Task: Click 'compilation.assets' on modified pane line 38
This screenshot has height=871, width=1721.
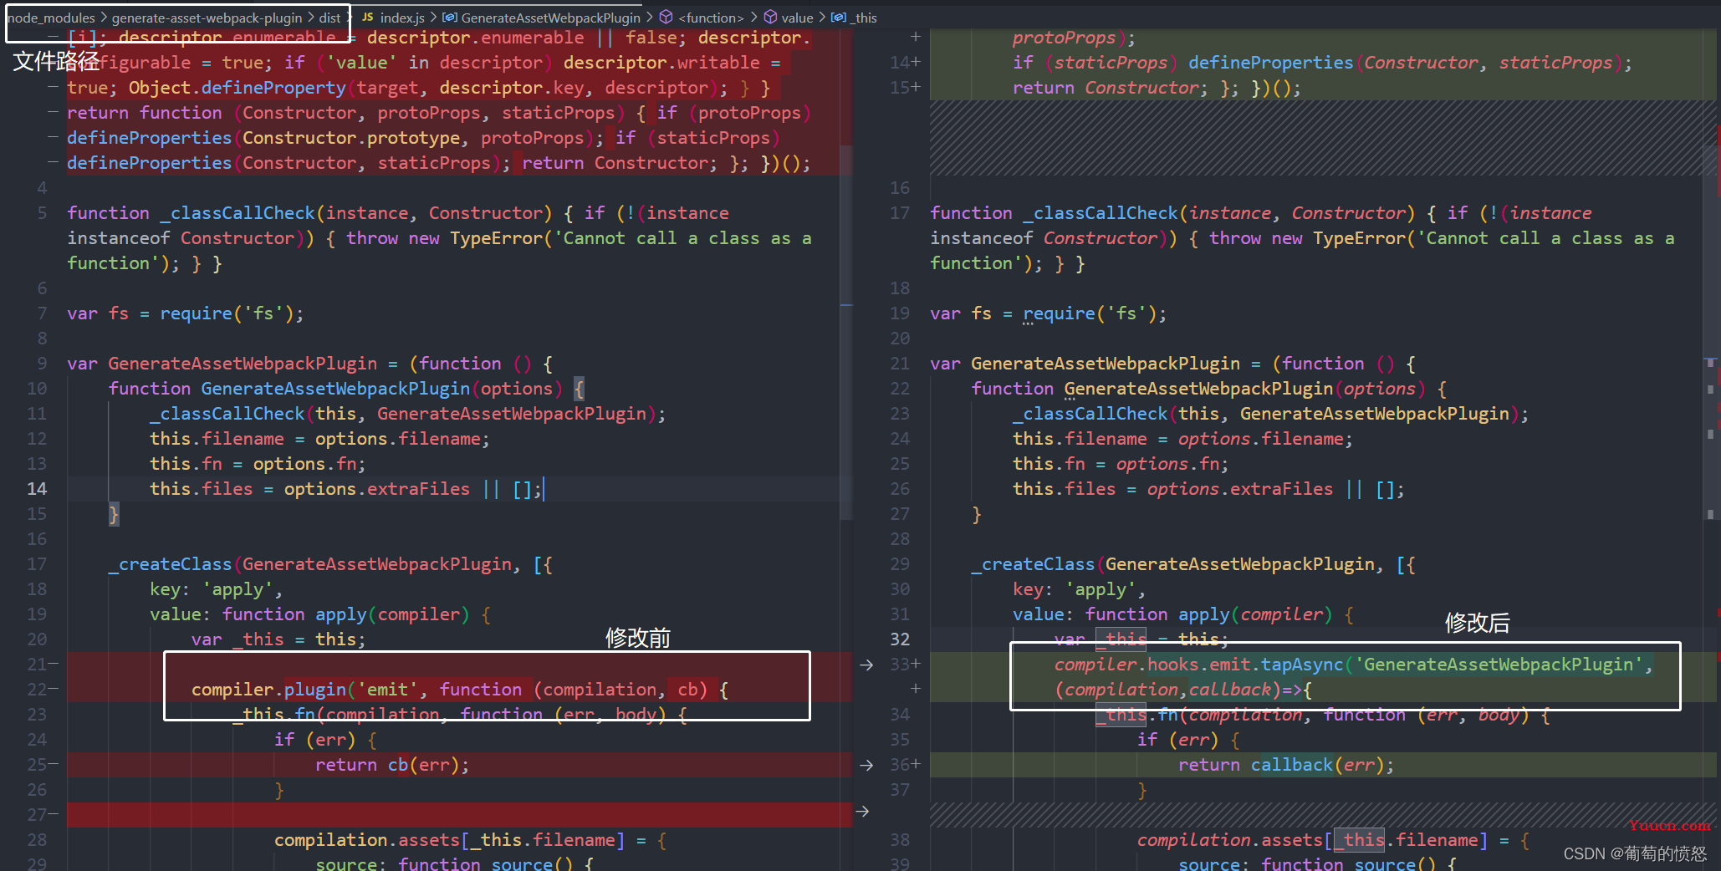Action: [1230, 840]
